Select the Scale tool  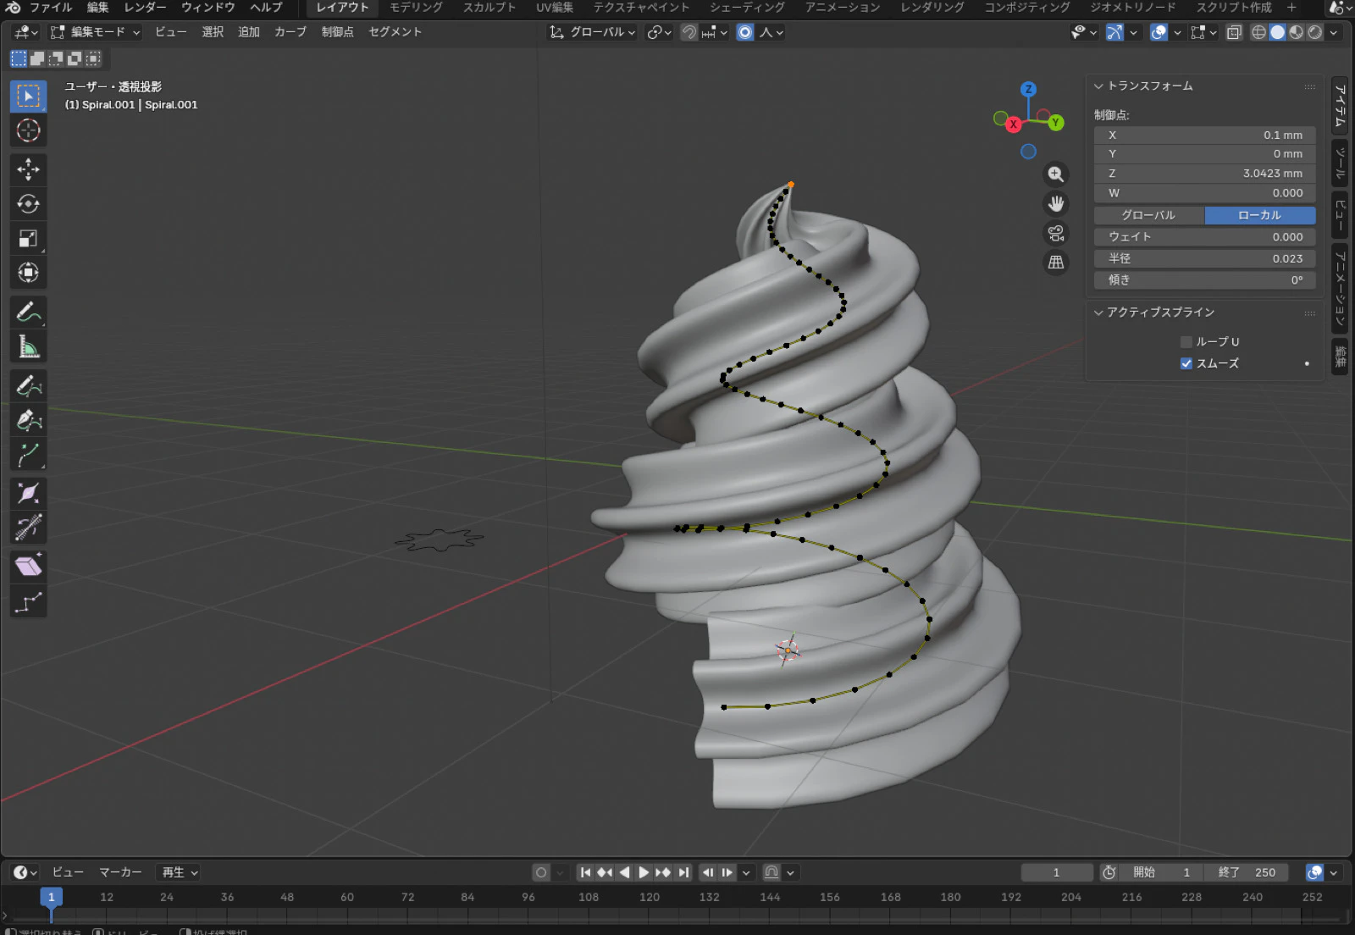point(28,239)
